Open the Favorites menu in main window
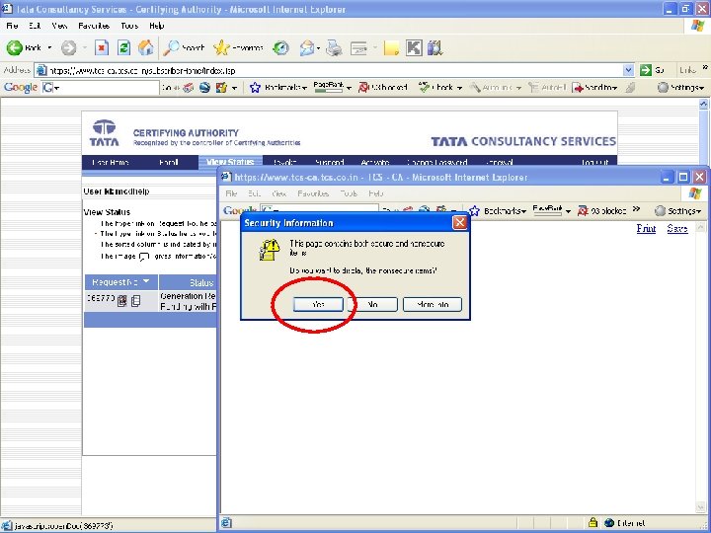This screenshot has height=533, width=711. tap(94, 26)
